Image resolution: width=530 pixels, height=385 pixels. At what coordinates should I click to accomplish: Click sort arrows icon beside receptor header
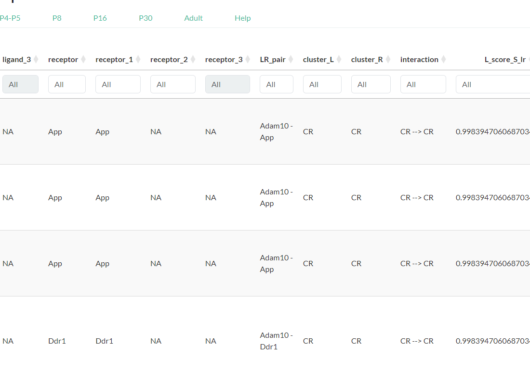[x=83, y=60]
